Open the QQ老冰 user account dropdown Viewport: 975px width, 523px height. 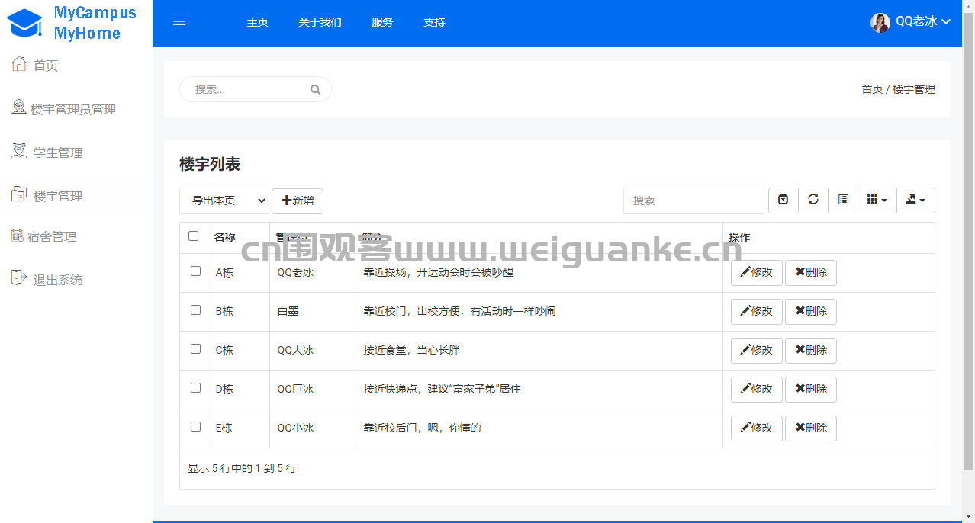coord(912,22)
